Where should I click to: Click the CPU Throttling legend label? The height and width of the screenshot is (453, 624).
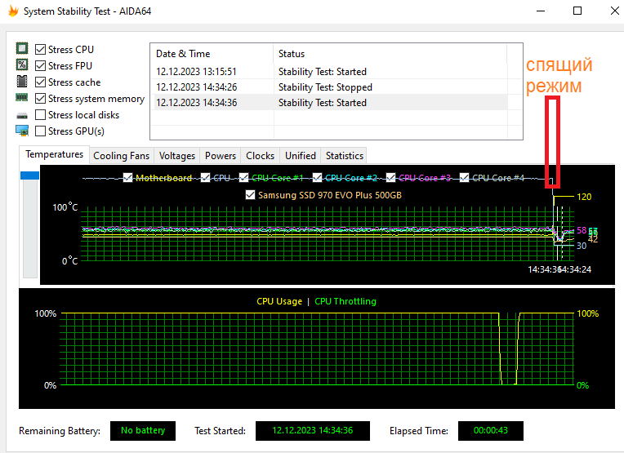click(345, 301)
